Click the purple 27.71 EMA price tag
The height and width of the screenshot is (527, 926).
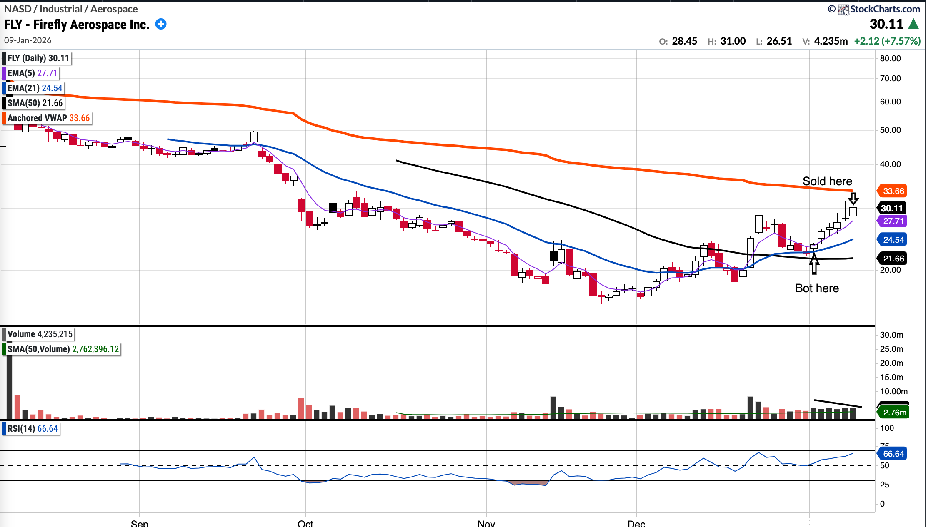(893, 221)
